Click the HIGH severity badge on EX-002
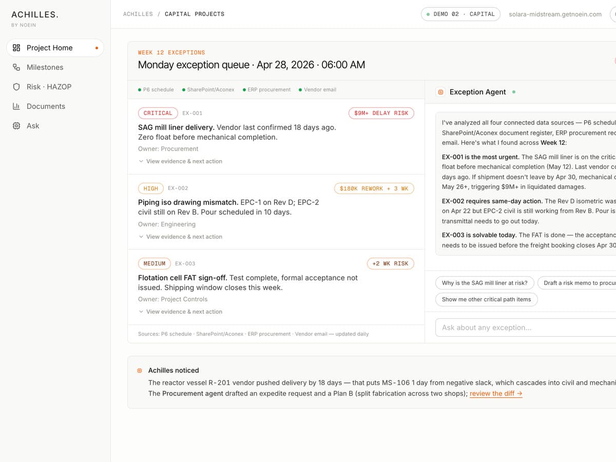Viewport: 616px width, 462px height. pos(151,188)
